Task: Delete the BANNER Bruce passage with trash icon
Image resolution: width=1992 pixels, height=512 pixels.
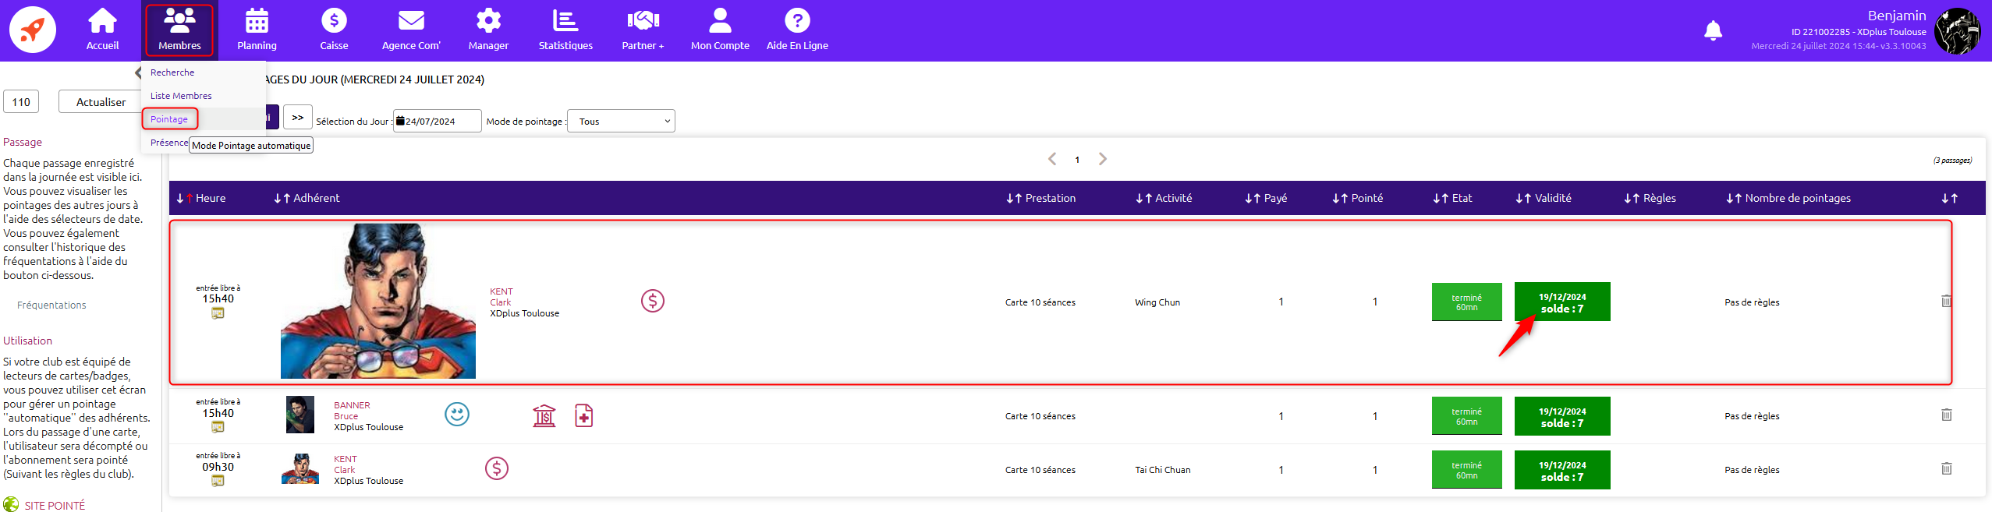Action: (x=1947, y=415)
